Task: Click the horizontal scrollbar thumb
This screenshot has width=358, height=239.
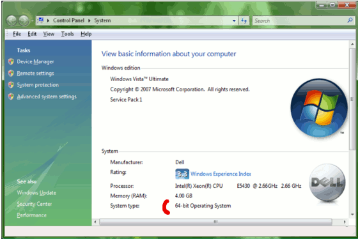Action: tap(215, 222)
